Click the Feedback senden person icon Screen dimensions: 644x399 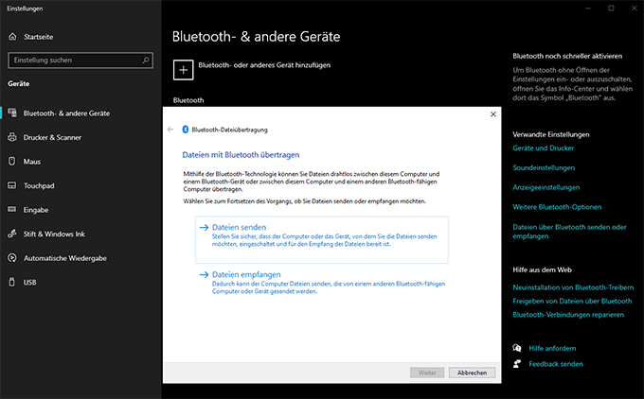517,364
